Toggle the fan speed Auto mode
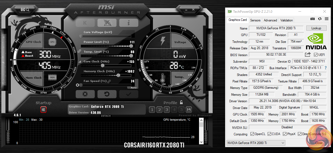The image size is (333, 153). [133, 88]
